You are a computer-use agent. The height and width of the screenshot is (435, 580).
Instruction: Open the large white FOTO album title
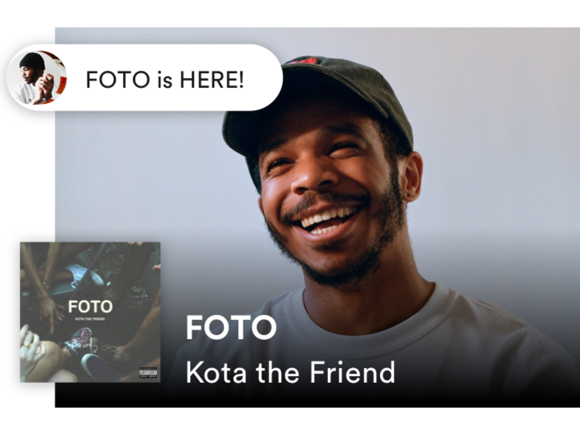tap(231, 327)
